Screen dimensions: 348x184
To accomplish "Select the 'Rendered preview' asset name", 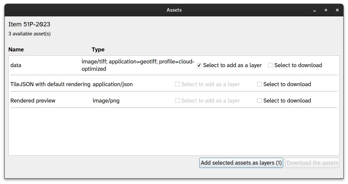I will click(33, 101).
